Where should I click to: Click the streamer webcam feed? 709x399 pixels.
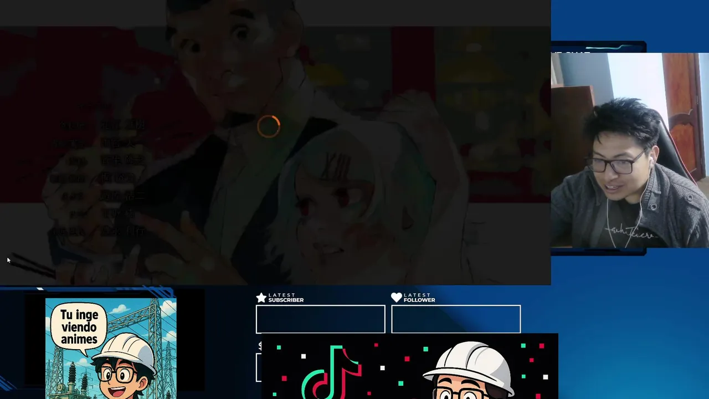[630, 150]
